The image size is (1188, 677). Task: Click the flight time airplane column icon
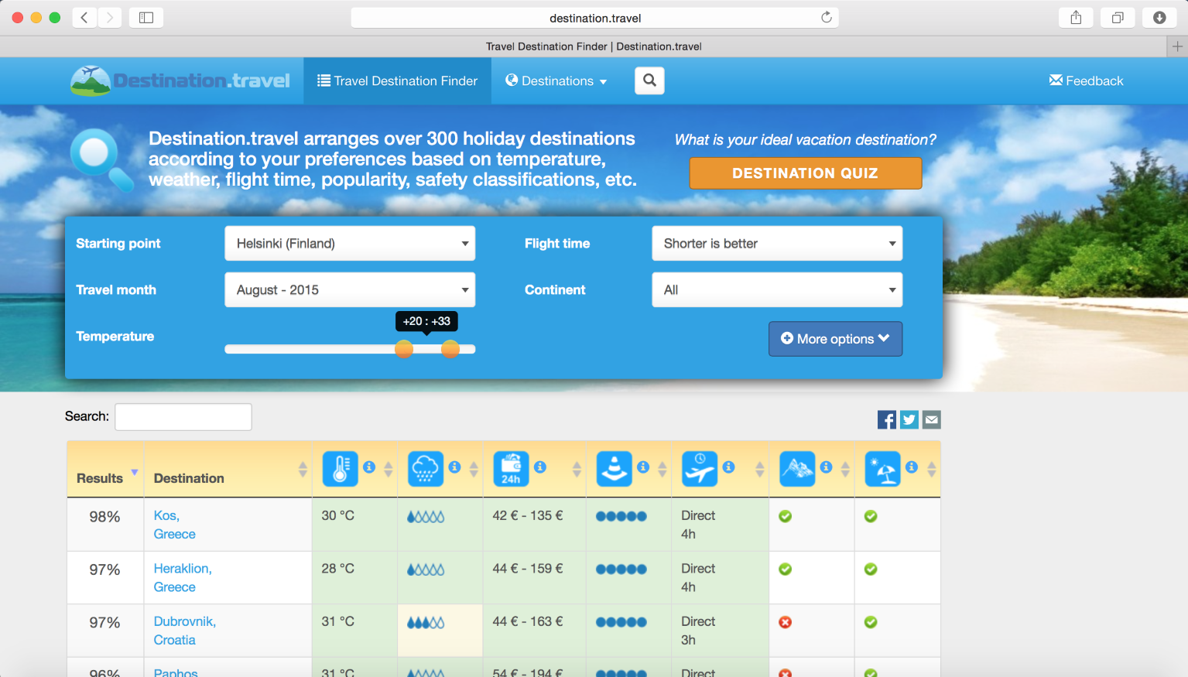tap(700, 468)
